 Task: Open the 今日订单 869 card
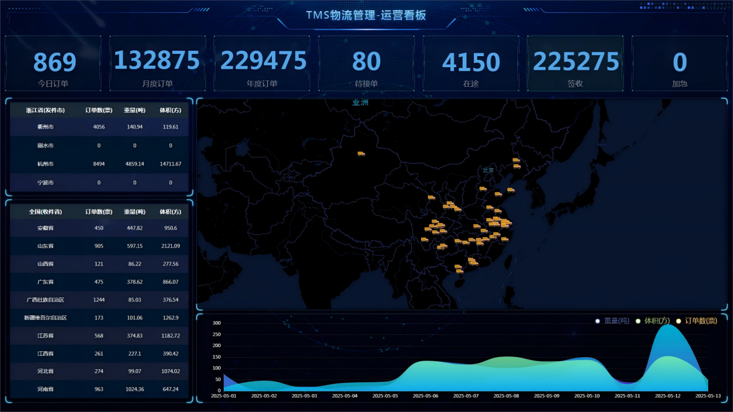pos(53,64)
